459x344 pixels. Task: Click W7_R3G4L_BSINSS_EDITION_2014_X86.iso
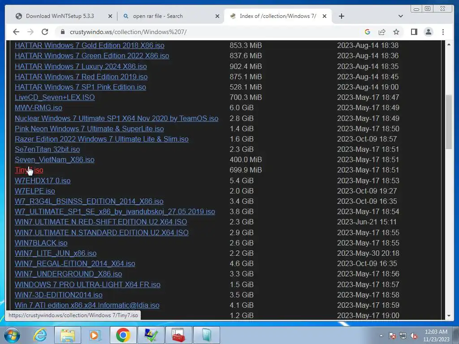pos(89,201)
